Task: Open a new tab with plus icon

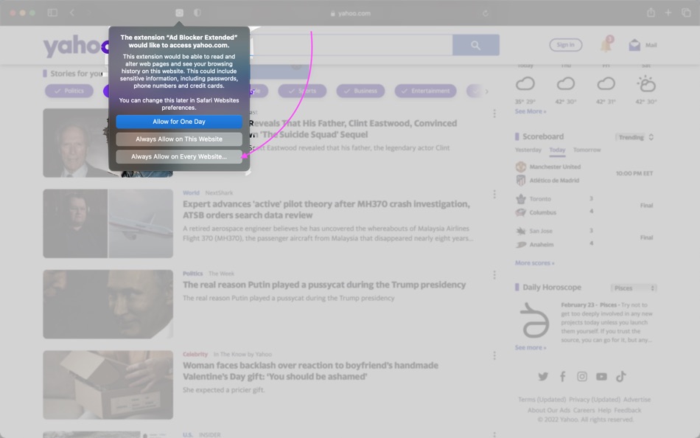Action: tap(668, 13)
